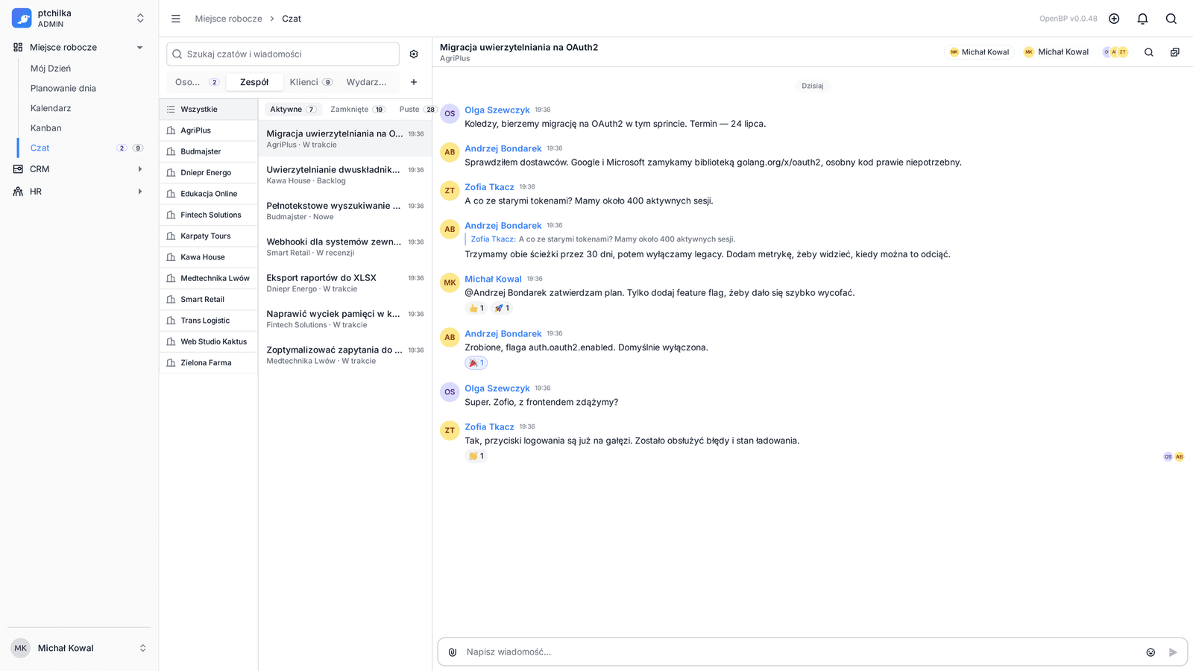Open Pełnotekstowe wyszukiwanie chat
1193x671 pixels.
(345, 211)
